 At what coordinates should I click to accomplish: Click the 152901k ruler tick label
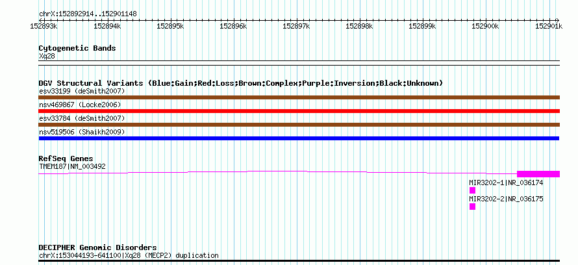(x=549, y=26)
